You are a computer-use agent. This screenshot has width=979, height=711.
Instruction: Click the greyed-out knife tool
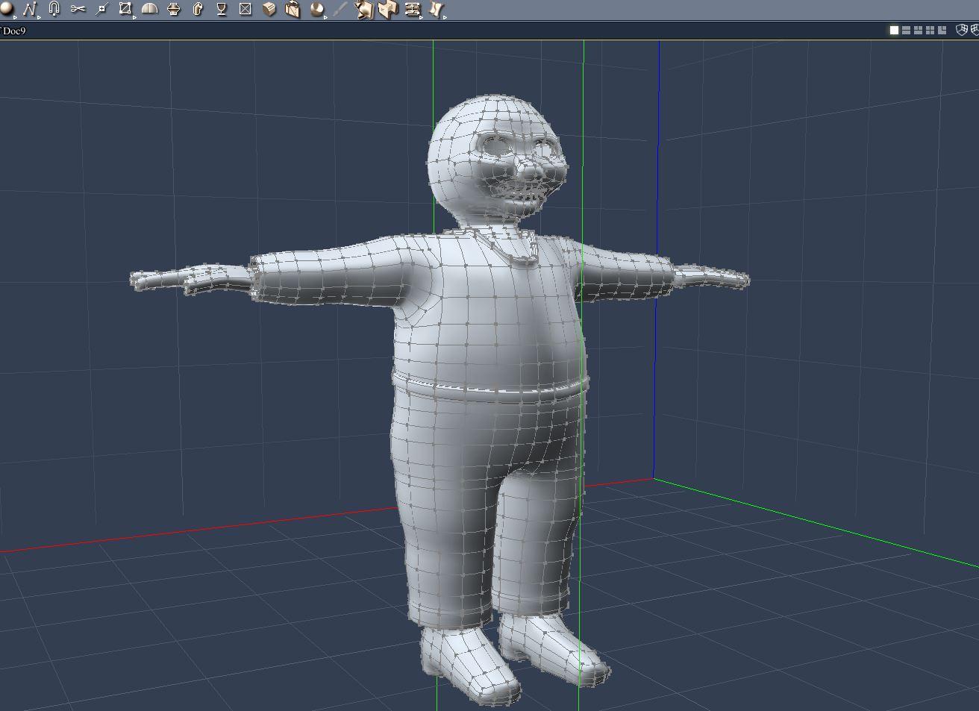pos(340,9)
